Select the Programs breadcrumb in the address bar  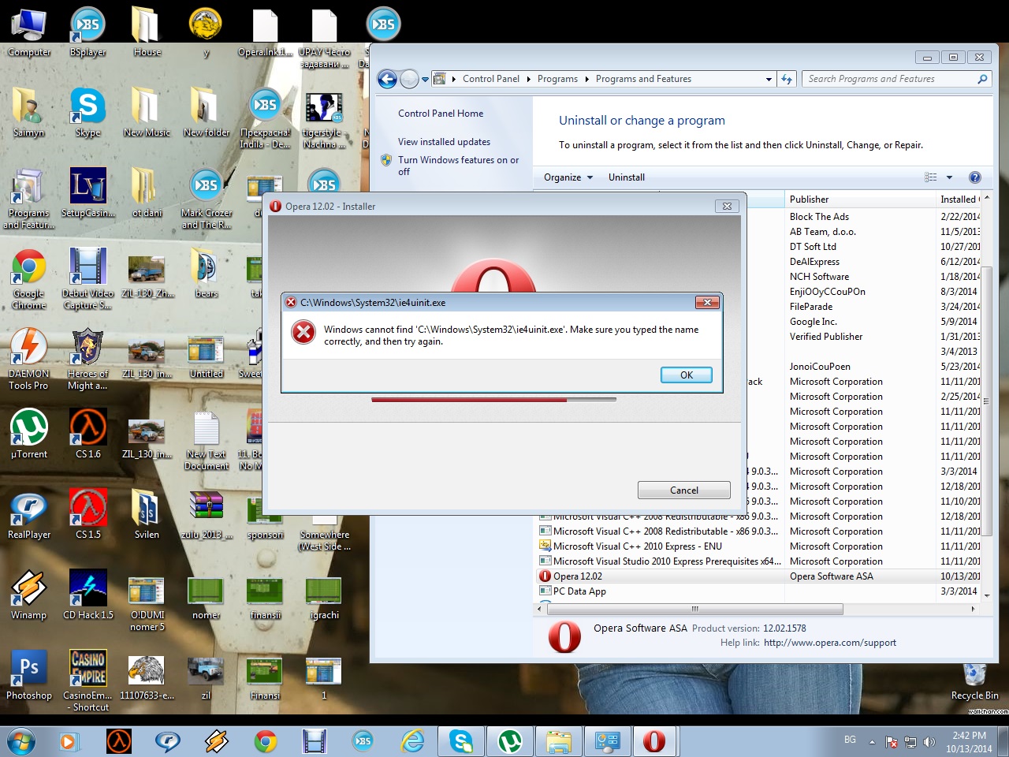point(557,79)
